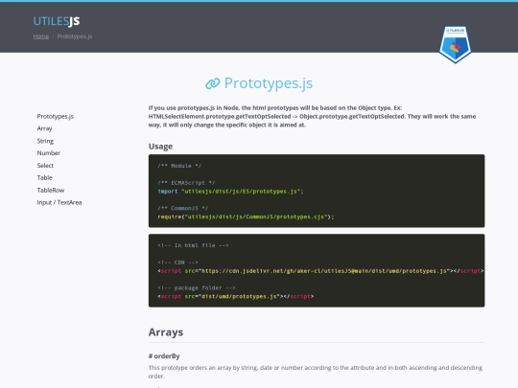Click the dist/umd/prototypes.js script line
Screen dimensions: 518x388
pyautogui.click(x=236, y=296)
